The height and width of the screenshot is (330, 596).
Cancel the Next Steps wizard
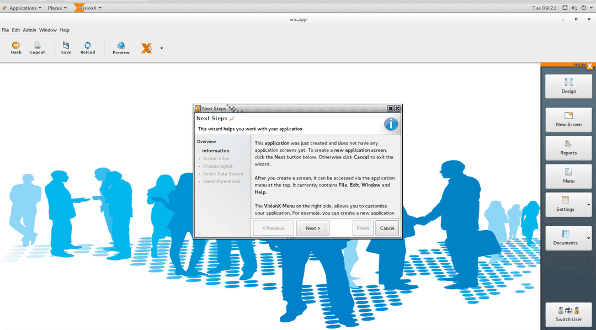[x=387, y=228]
